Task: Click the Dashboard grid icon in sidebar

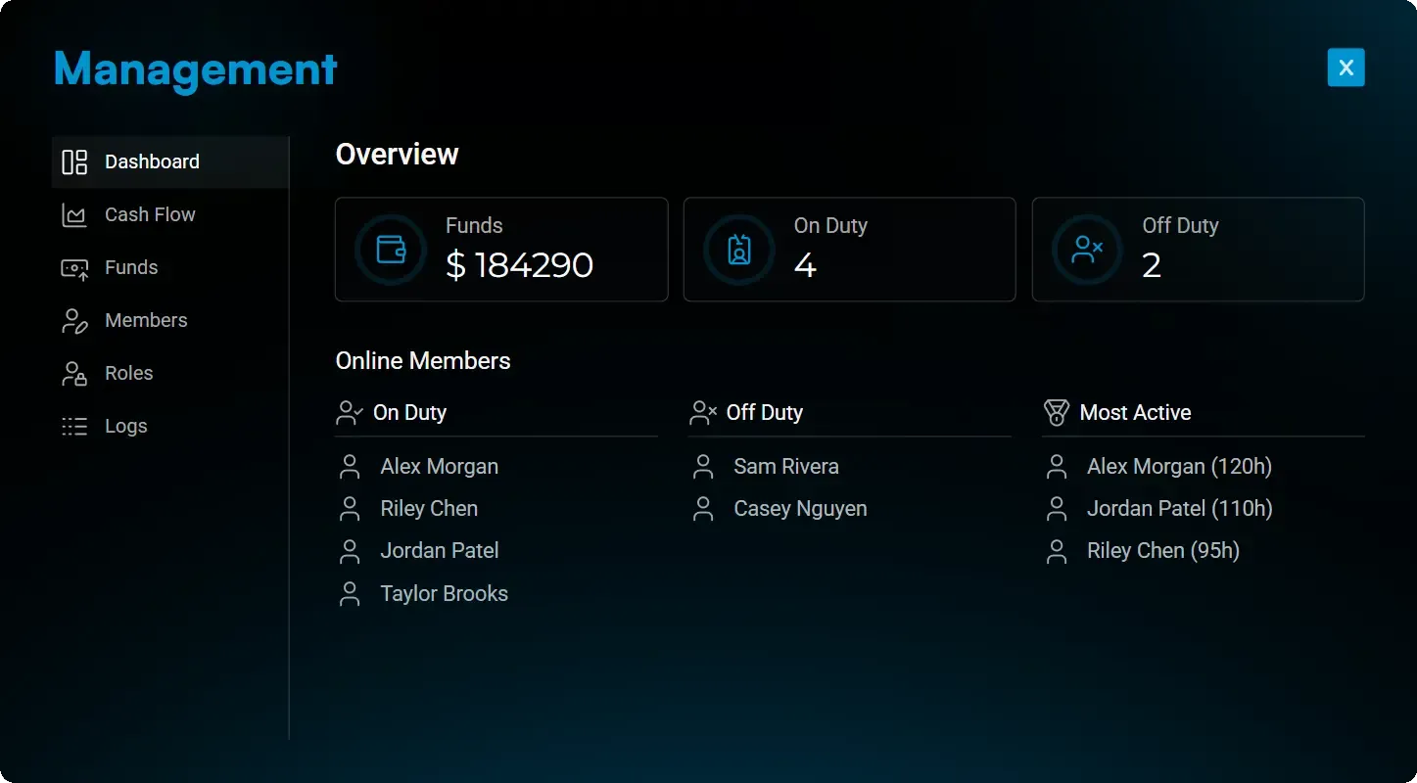Action: click(74, 162)
